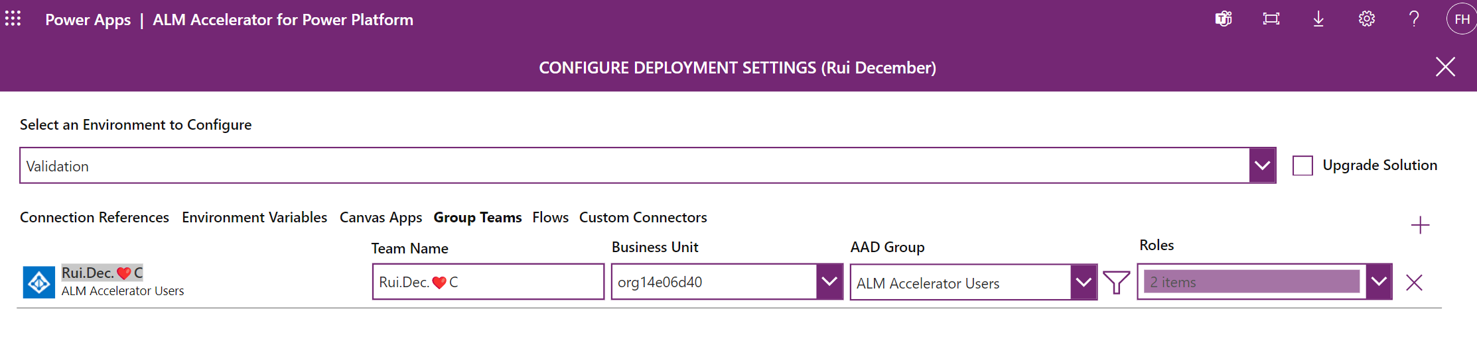This screenshot has height=356, width=1477.
Task: Click the filter funnel icon beside AAD Group
Action: (x=1117, y=282)
